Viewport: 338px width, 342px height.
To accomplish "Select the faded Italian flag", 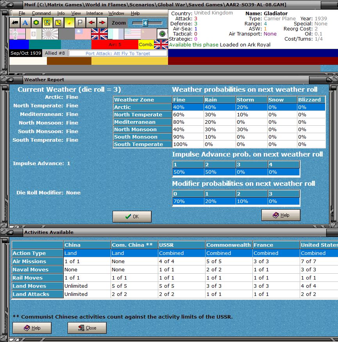I will (x=34, y=34).
